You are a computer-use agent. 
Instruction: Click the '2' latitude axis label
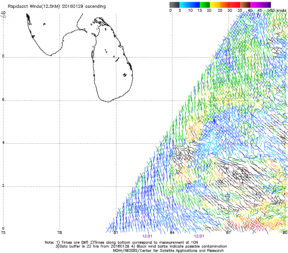pos(3,186)
